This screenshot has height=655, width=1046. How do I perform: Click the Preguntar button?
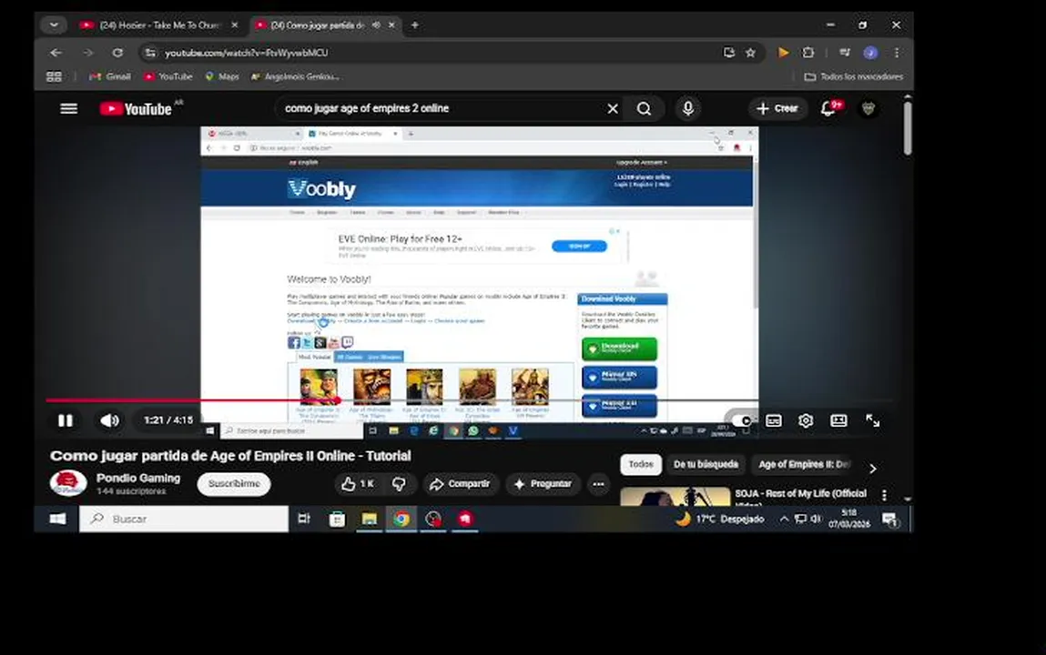tap(543, 484)
